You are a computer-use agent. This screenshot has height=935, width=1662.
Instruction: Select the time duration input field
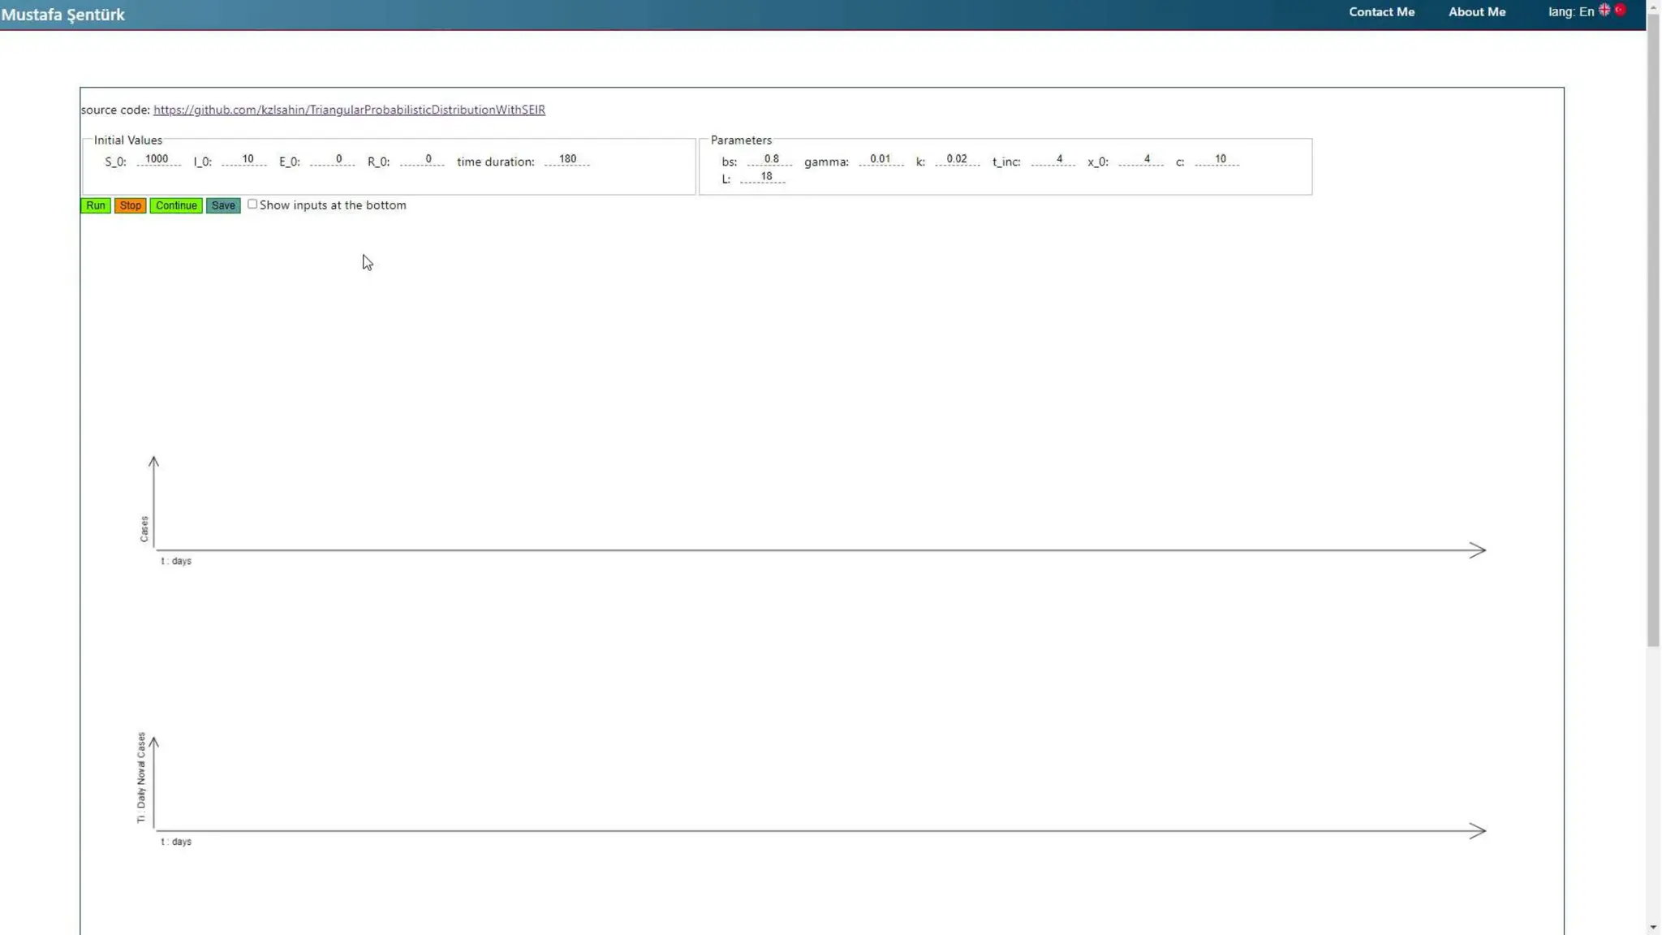567,160
